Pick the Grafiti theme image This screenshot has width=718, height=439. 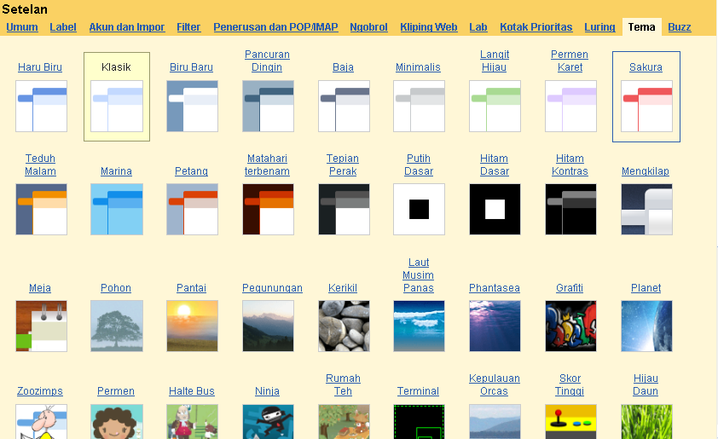571,326
